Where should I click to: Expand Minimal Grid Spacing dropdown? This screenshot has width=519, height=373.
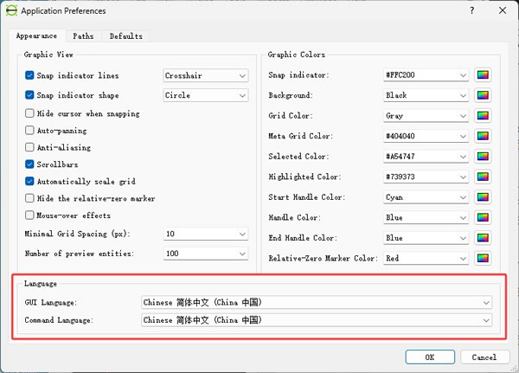click(x=206, y=234)
